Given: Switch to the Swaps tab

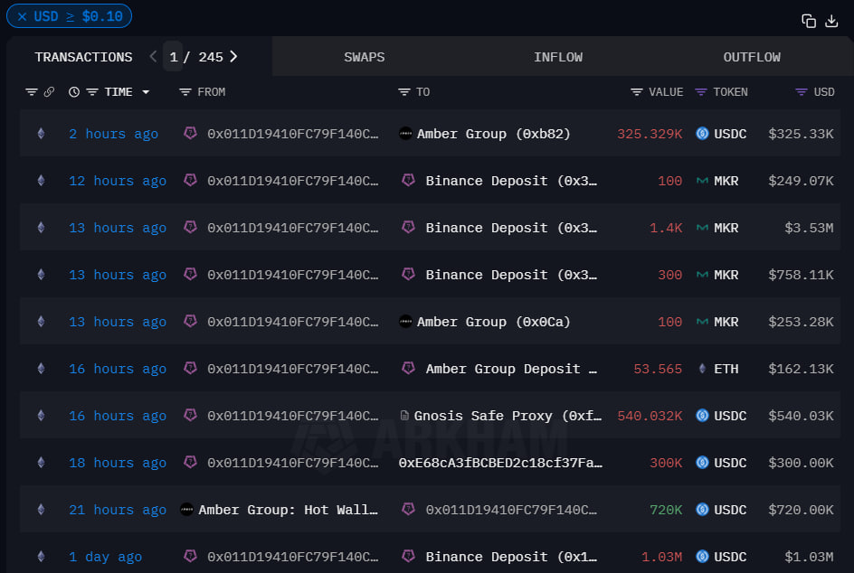Looking at the screenshot, I should point(365,57).
